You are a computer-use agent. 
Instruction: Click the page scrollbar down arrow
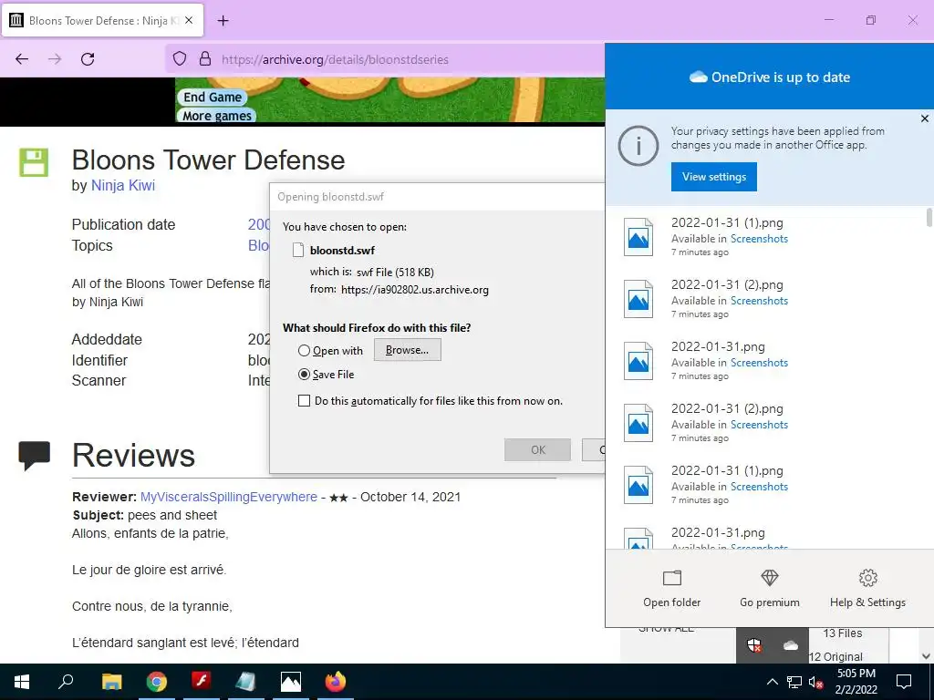[x=927, y=656]
